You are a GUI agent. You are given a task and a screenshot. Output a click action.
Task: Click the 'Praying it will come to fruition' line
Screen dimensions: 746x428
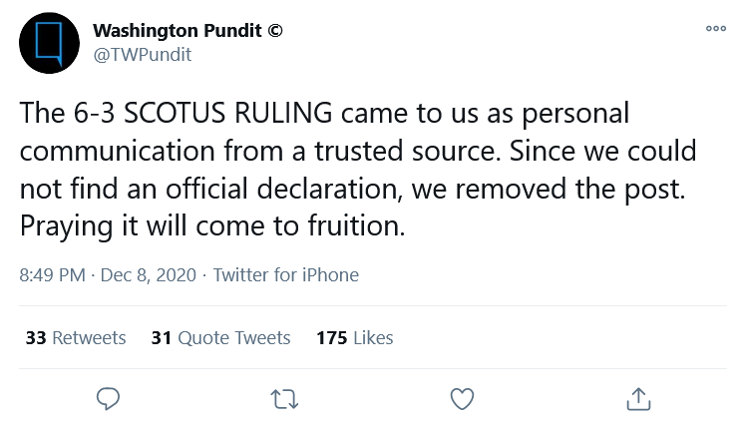[212, 225]
